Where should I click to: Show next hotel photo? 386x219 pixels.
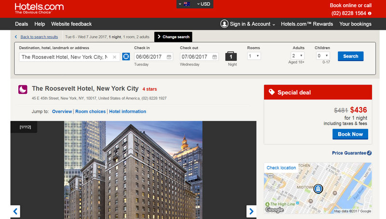point(251,211)
